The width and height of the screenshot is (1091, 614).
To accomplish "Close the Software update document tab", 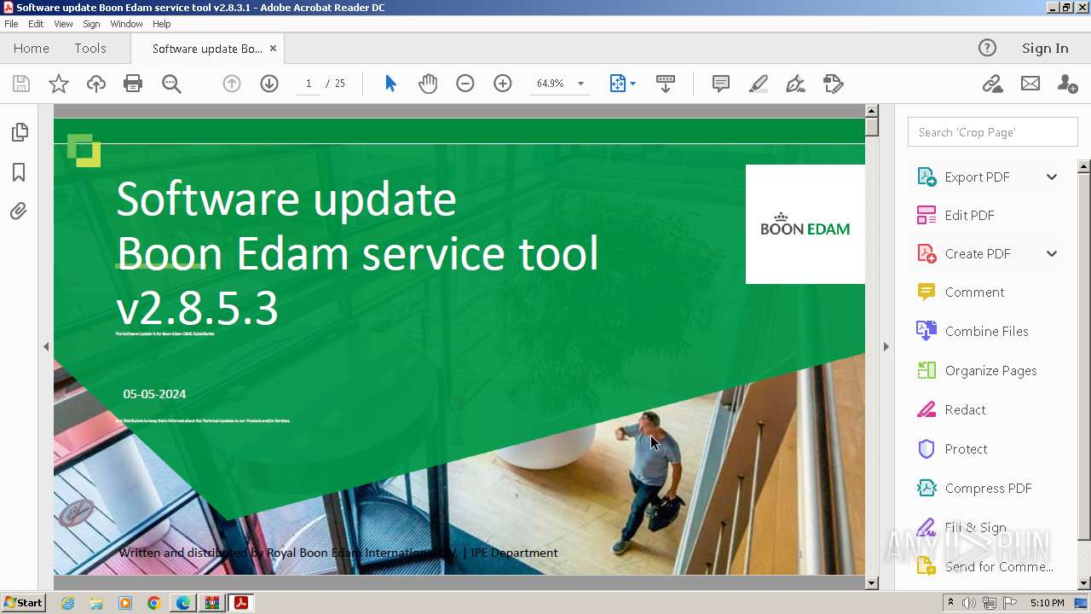I will coord(274,49).
